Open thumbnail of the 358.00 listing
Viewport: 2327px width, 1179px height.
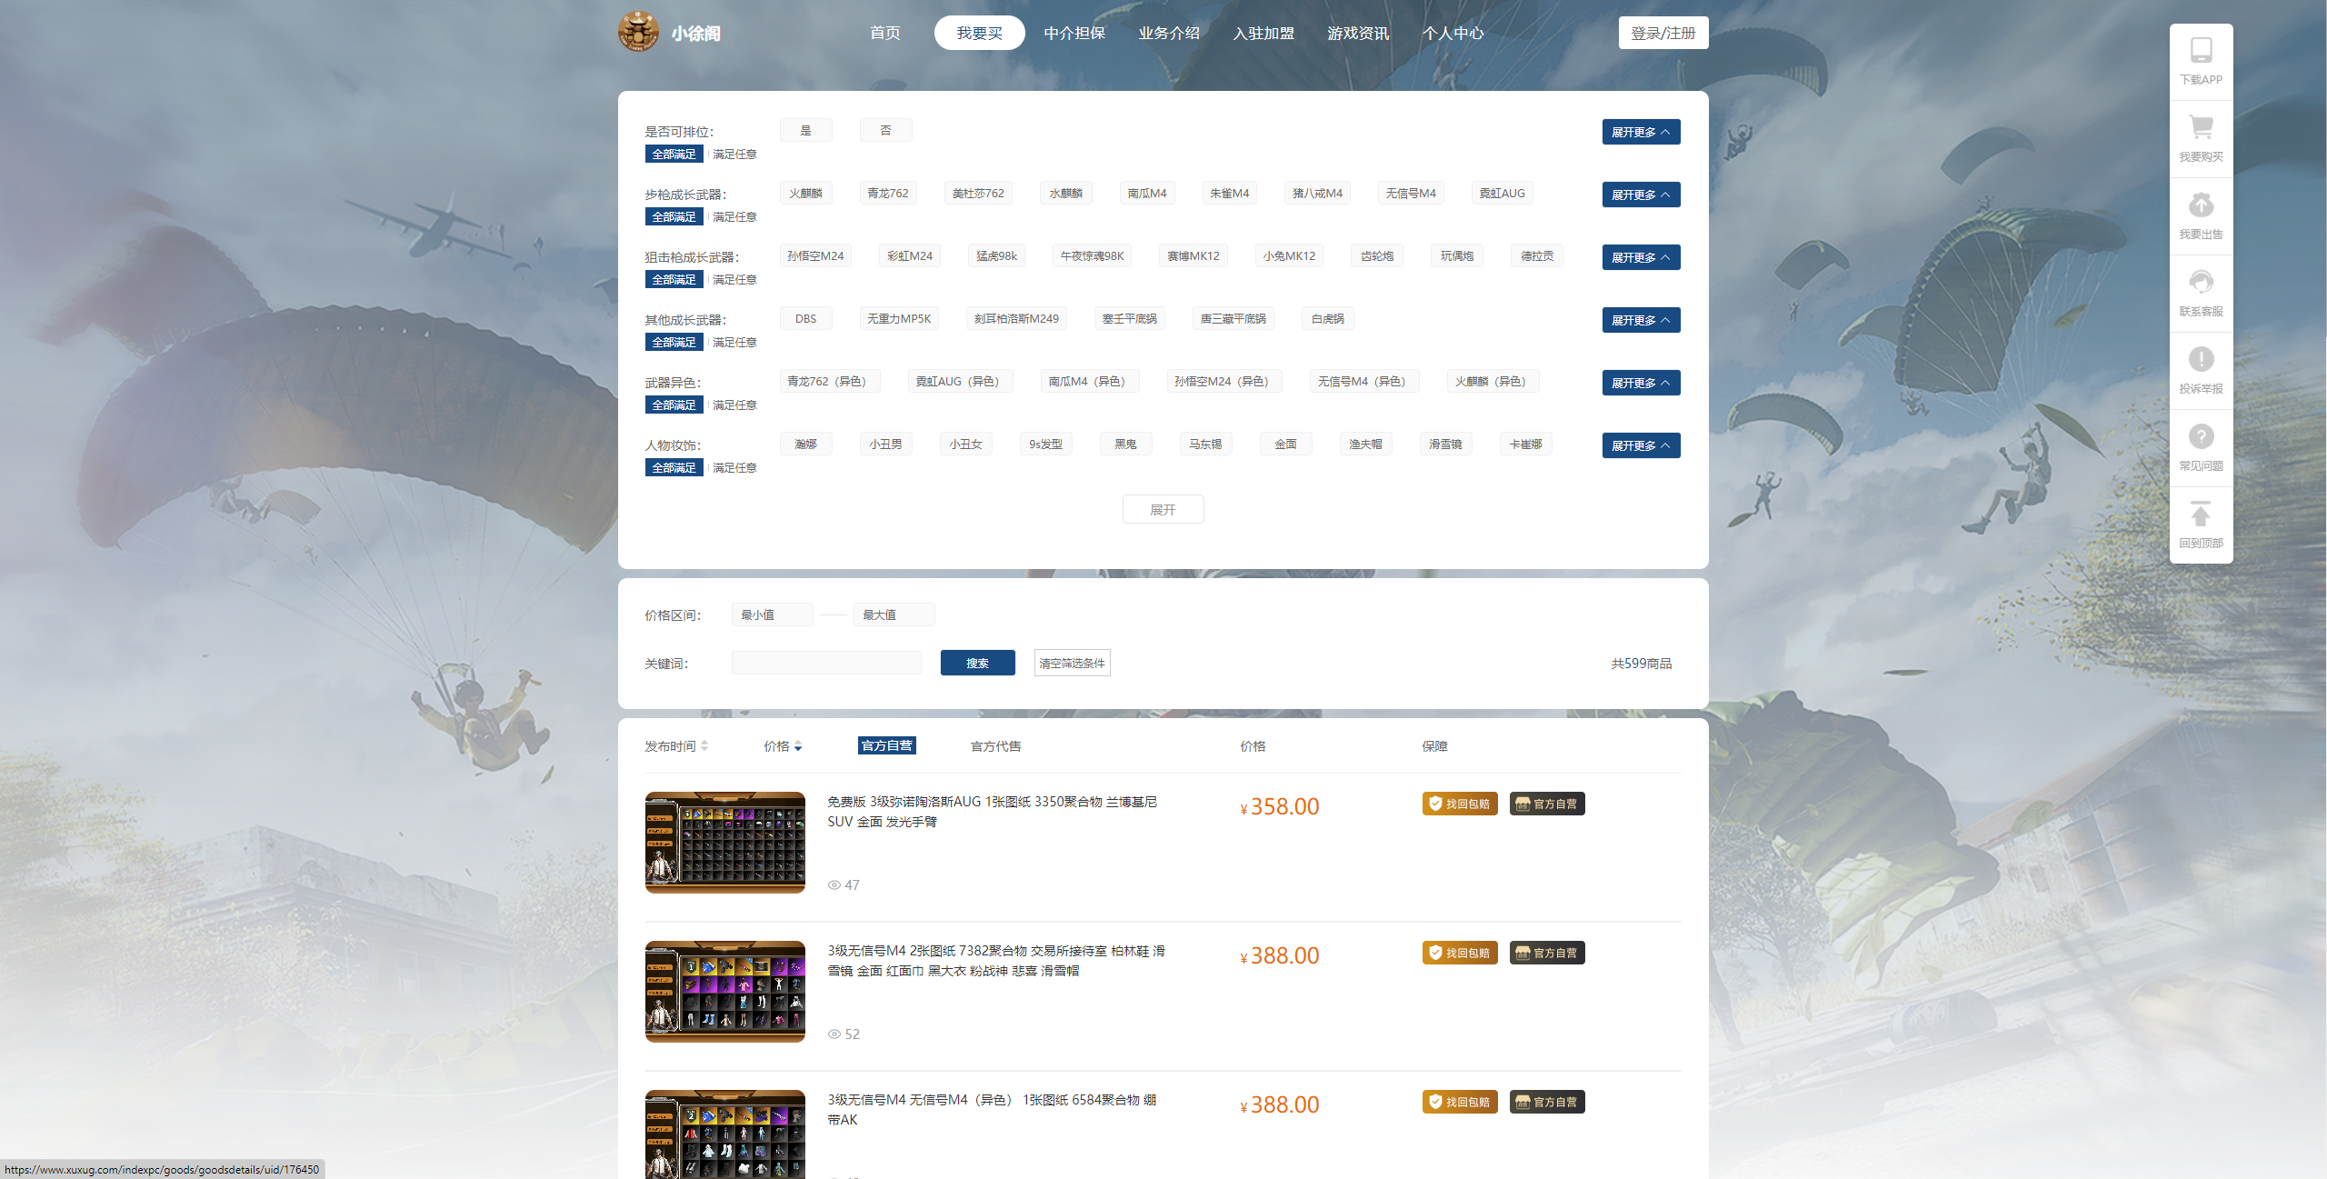click(x=725, y=843)
